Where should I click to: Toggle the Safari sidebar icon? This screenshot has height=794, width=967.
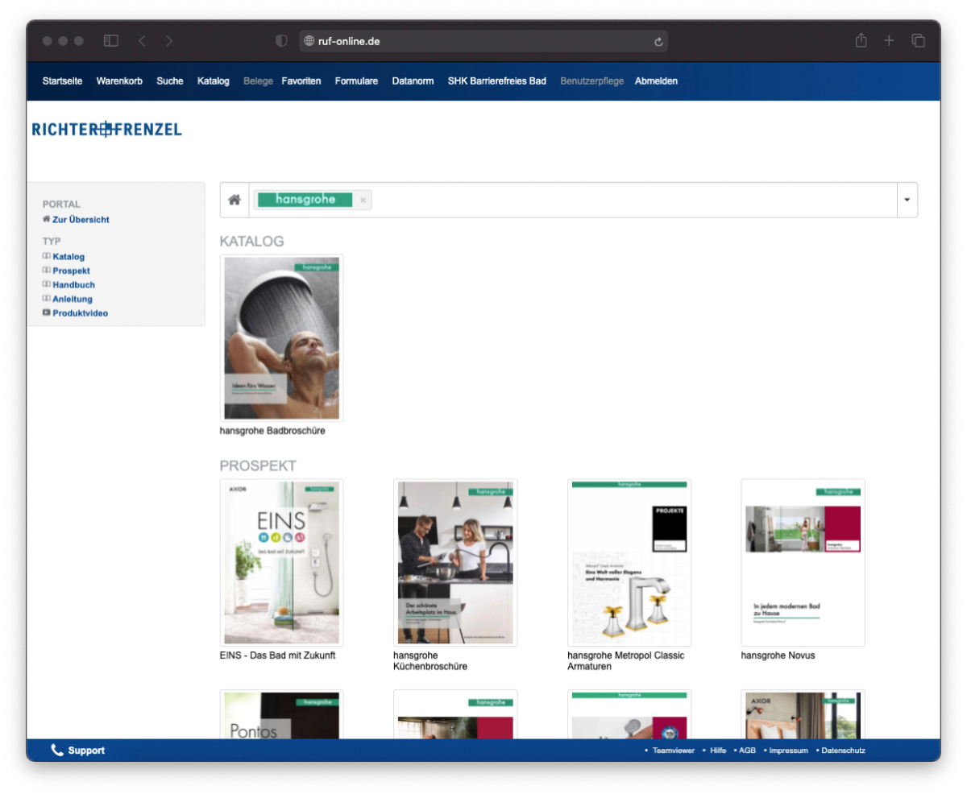[x=111, y=41]
